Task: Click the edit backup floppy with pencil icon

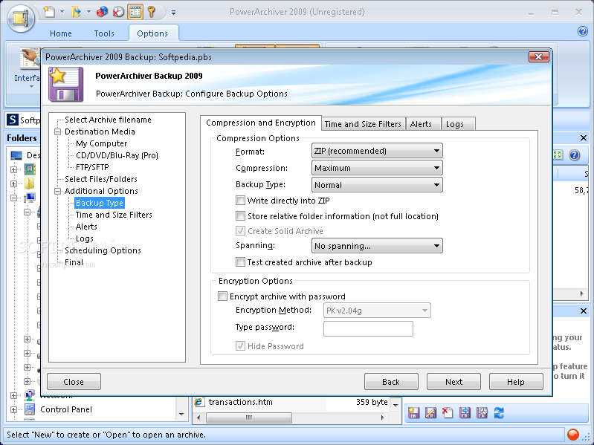Action: click(x=430, y=413)
